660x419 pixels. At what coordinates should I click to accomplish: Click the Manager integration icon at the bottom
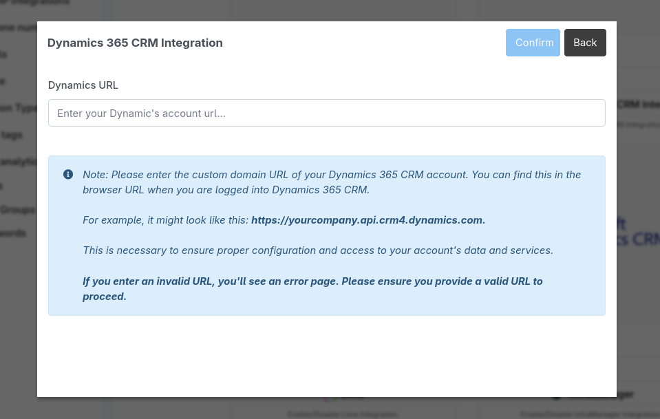(557, 395)
